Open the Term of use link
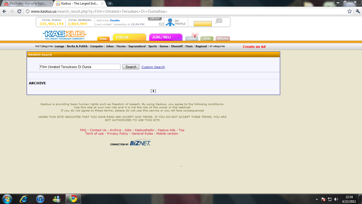 click(x=95, y=133)
